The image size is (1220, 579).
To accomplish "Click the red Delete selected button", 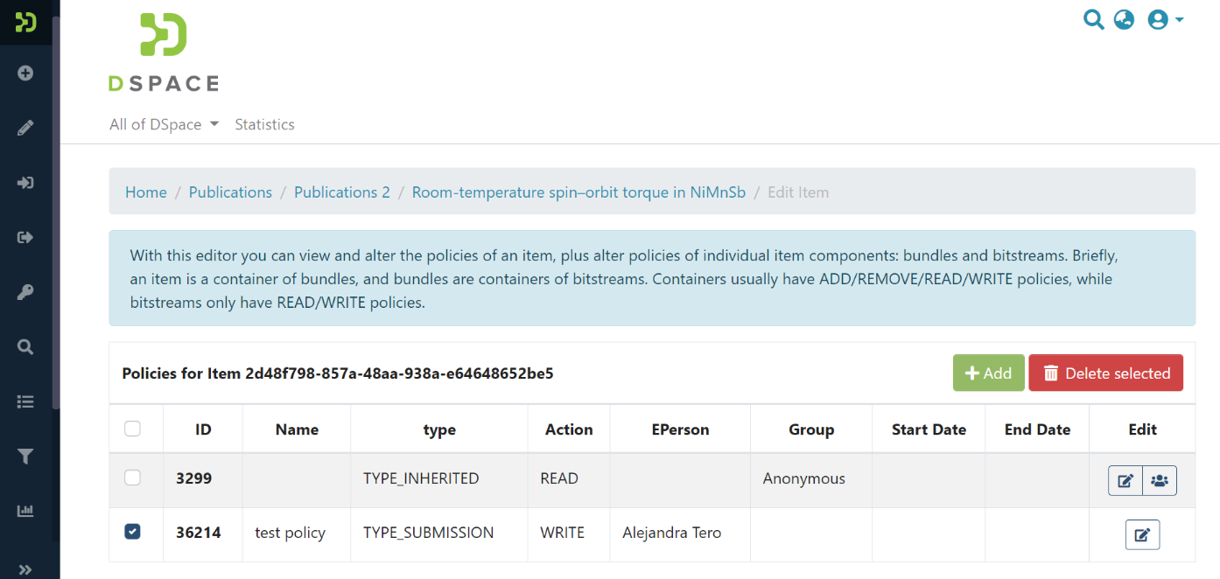I will coord(1105,373).
